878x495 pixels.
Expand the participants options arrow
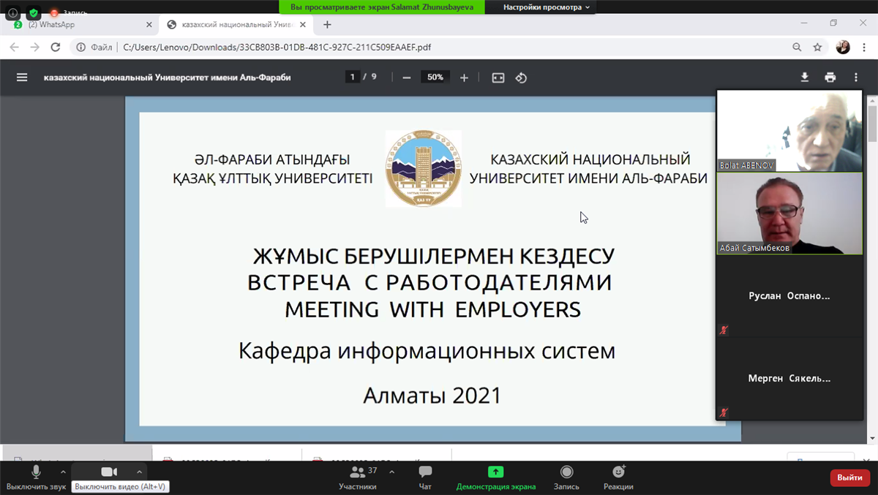tap(391, 472)
